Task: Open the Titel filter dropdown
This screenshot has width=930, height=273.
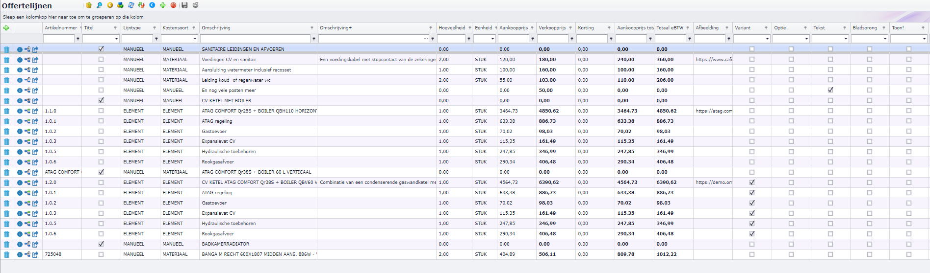Action: (116, 39)
